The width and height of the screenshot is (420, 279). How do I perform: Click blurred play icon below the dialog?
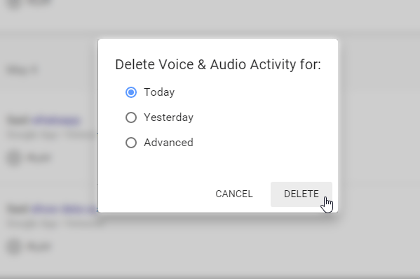(14, 246)
